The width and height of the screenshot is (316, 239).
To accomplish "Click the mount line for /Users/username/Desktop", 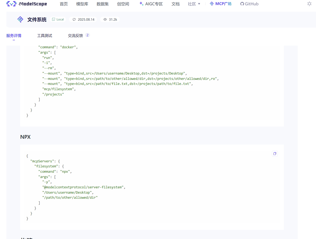I will click(114, 73).
